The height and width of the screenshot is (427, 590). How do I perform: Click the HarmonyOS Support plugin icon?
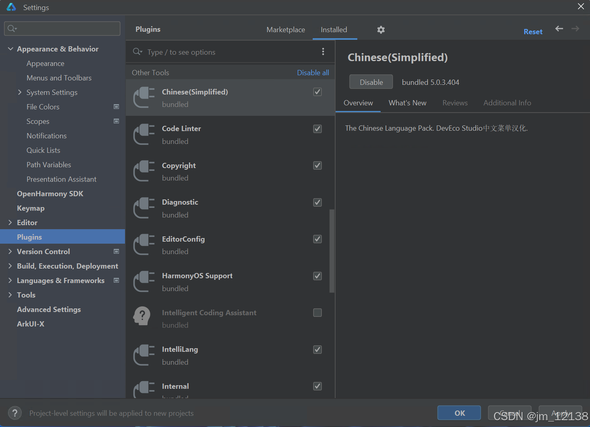144,281
